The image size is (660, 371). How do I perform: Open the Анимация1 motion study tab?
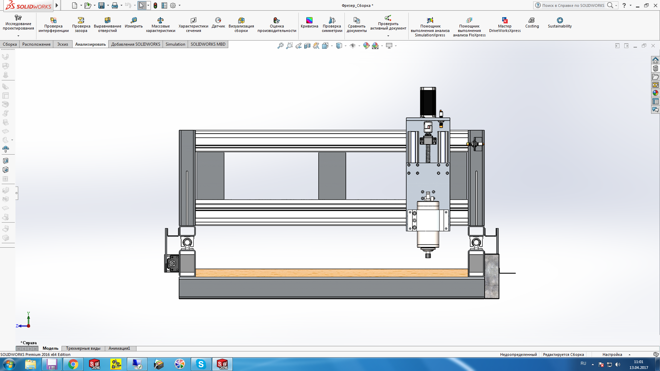click(119, 348)
